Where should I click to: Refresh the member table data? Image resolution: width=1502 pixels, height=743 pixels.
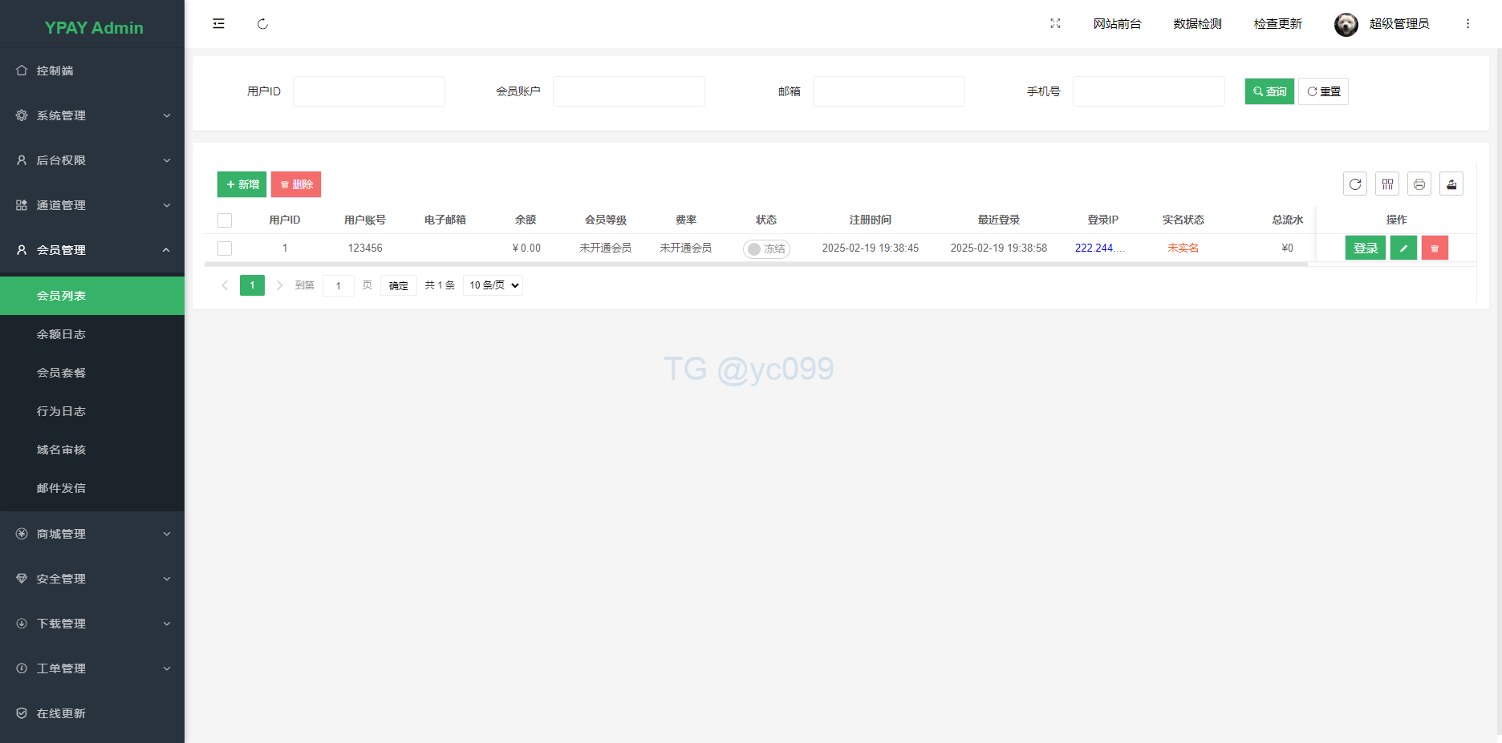1355,184
